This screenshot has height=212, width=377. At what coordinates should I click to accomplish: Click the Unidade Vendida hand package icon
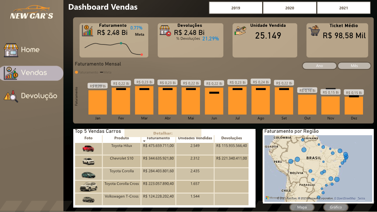240,31
